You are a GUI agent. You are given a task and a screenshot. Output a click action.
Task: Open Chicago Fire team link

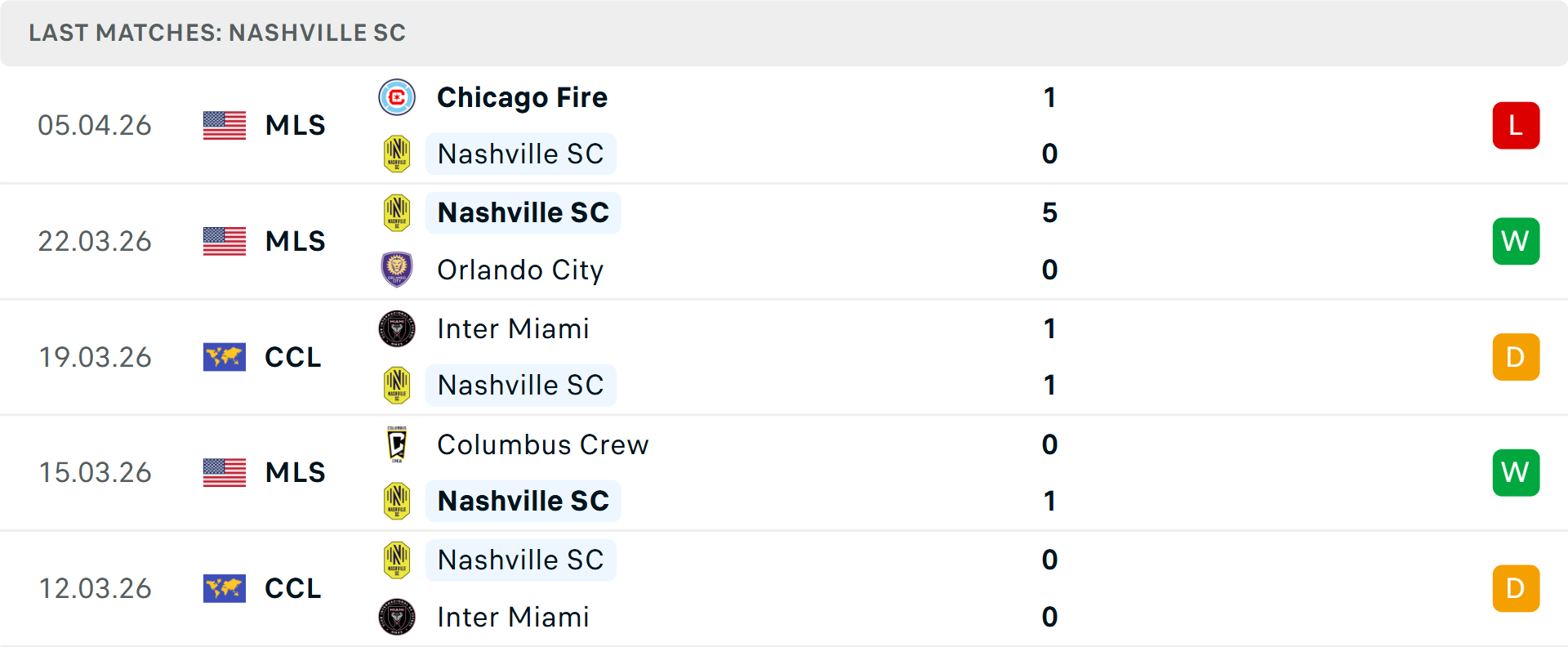(522, 98)
